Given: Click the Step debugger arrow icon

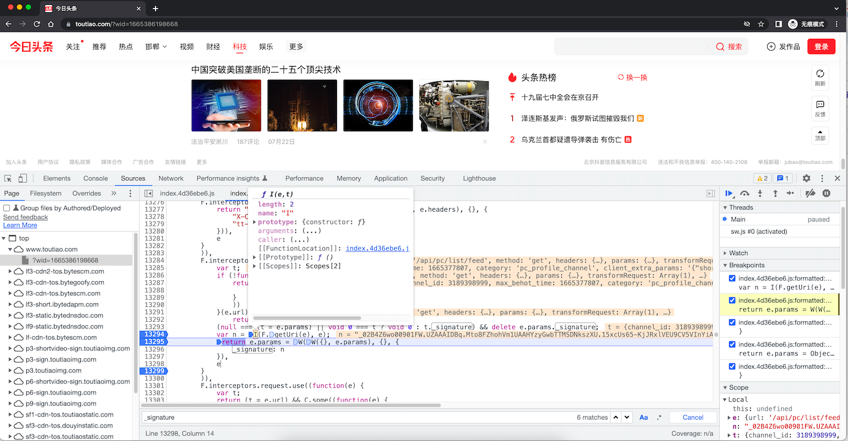Looking at the screenshot, I should (790, 193).
